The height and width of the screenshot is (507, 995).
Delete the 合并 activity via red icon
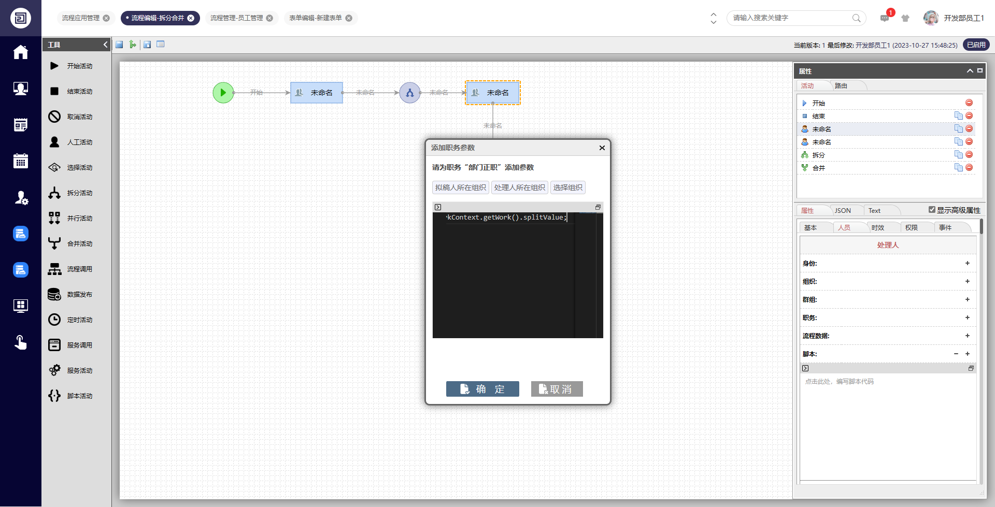pos(969,167)
